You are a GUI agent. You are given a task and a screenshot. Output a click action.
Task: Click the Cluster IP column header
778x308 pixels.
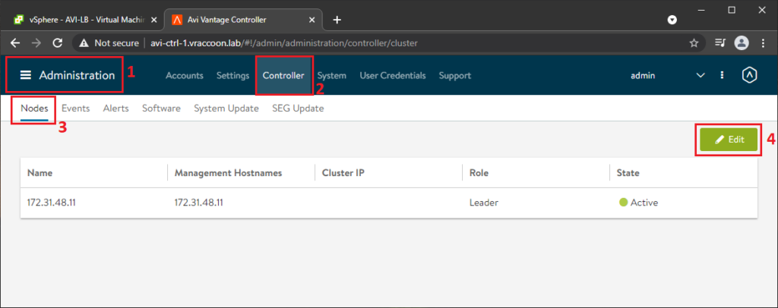(x=343, y=173)
